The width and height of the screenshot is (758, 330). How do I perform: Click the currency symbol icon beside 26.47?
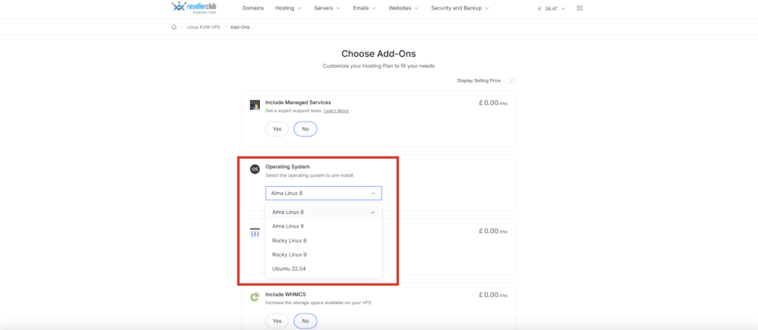[539, 8]
